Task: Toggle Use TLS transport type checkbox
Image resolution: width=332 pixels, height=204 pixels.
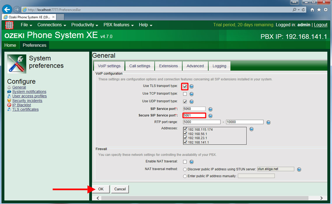Action: (x=185, y=86)
